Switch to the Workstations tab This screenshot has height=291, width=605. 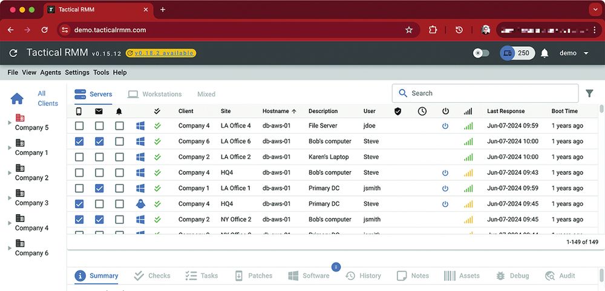click(155, 94)
